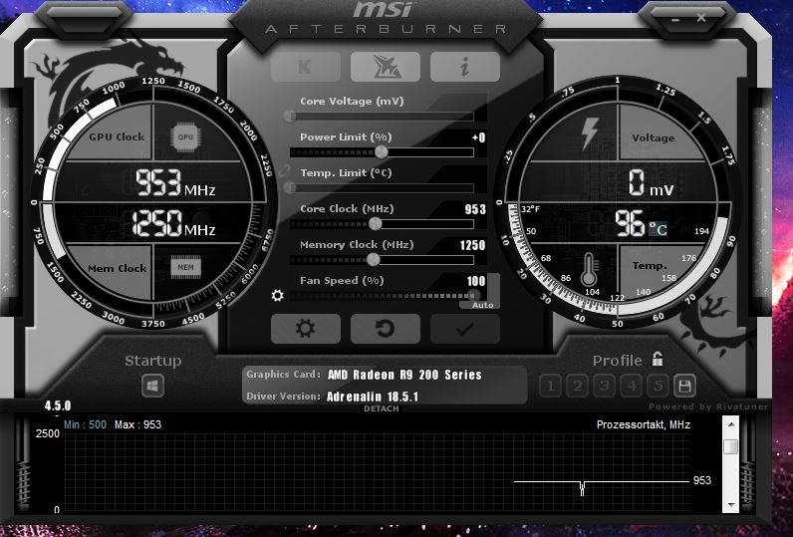Click the DETACH monitor label

[382, 408]
